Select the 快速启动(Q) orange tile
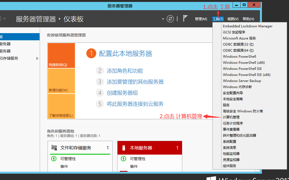 click(61, 55)
